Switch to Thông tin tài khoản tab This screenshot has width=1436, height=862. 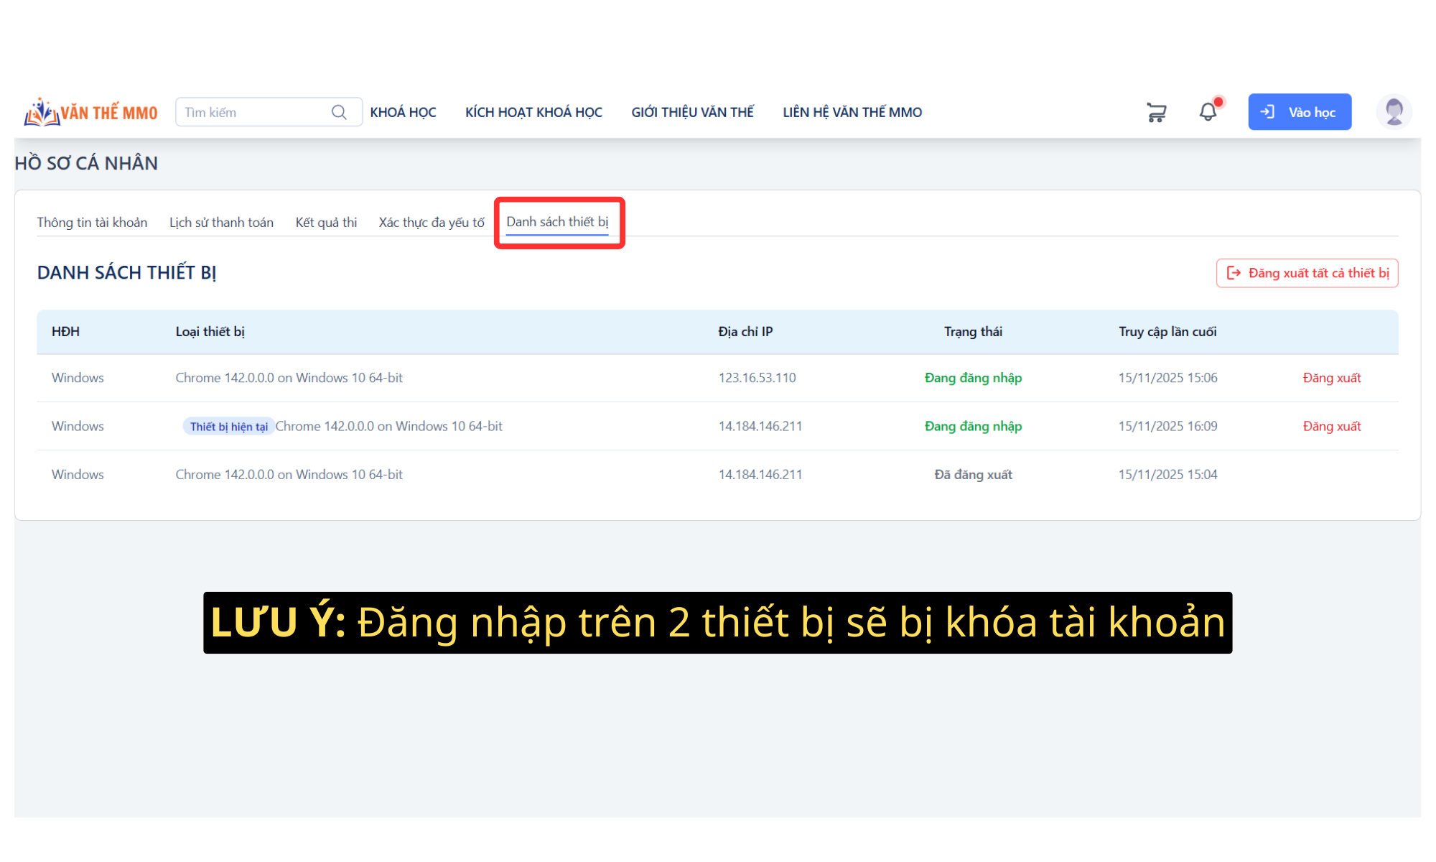(x=92, y=223)
